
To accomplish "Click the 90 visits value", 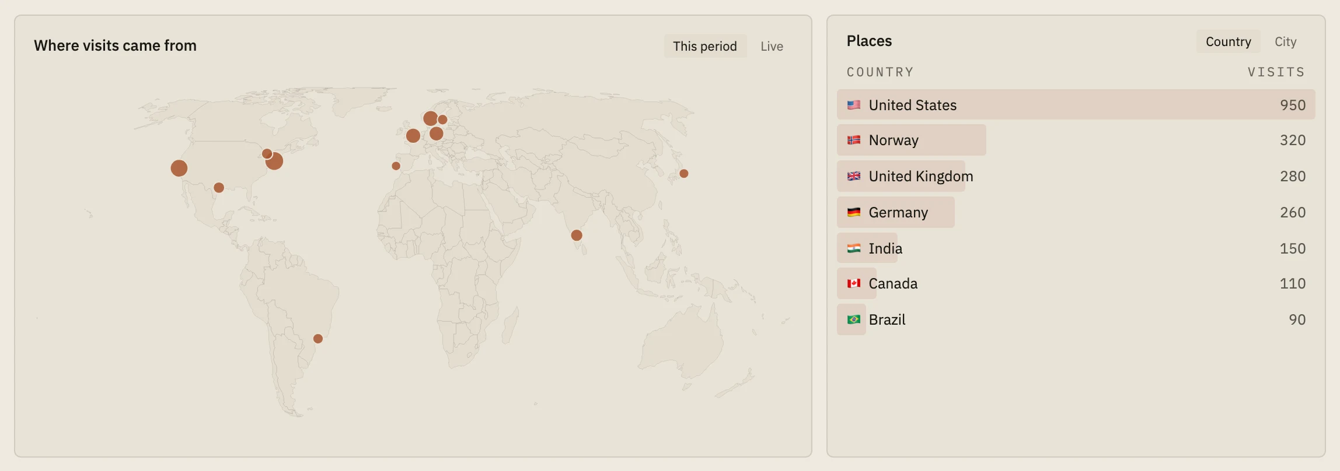I will click(x=1297, y=319).
